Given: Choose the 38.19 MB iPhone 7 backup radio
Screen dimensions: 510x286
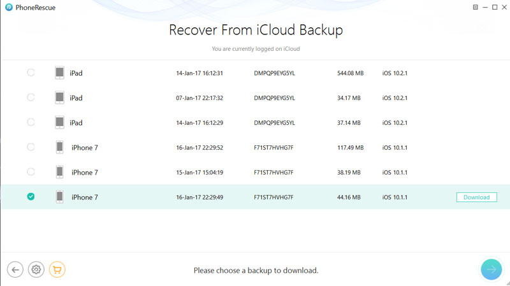Looking at the screenshot, I should [x=31, y=172].
